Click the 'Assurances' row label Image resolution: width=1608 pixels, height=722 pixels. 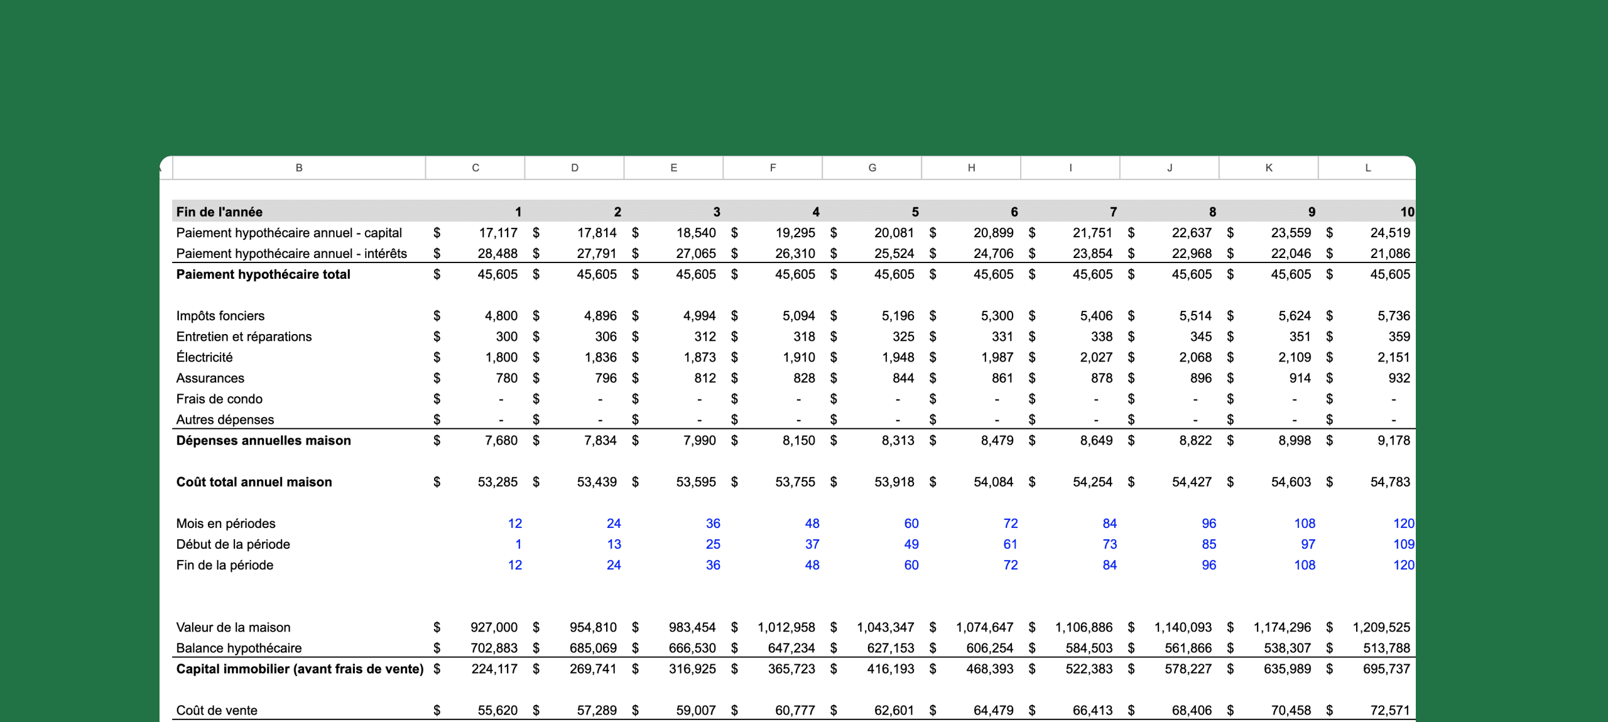[x=210, y=378]
